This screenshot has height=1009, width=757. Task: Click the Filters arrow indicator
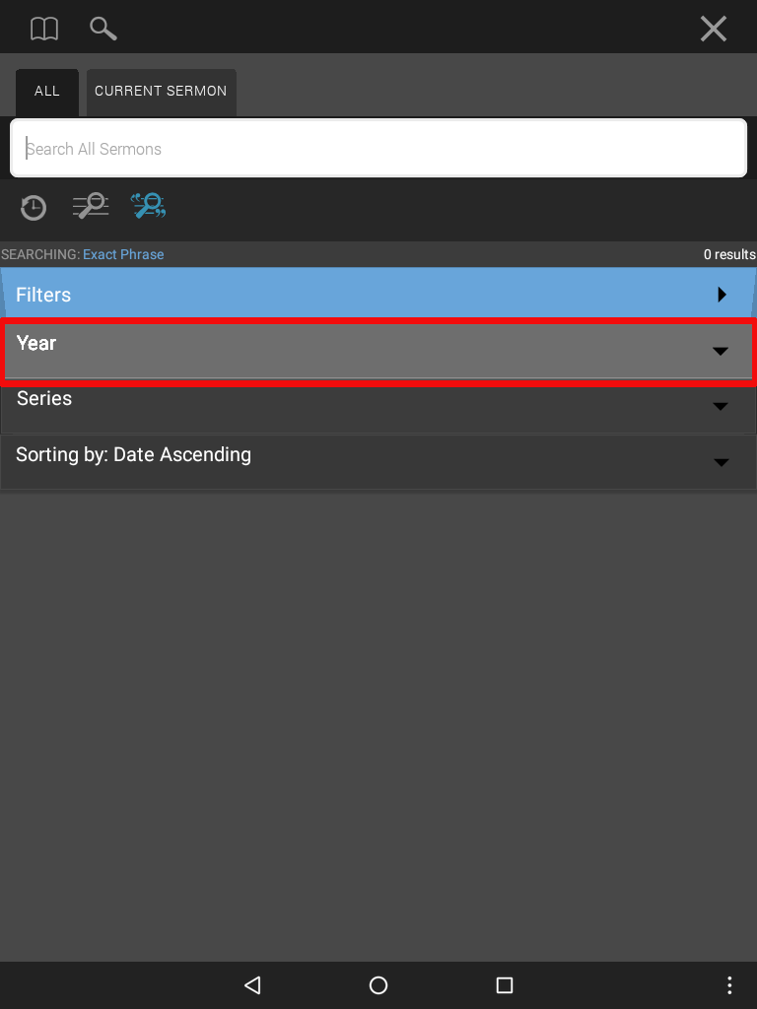(722, 295)
